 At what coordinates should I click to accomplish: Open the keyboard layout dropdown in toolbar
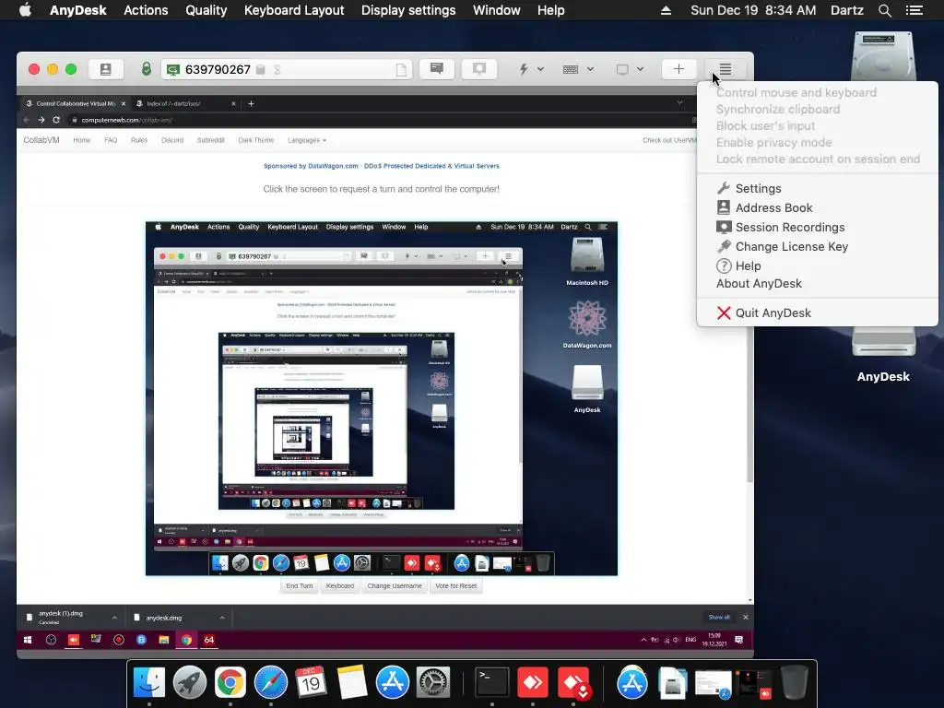[578, 69]
